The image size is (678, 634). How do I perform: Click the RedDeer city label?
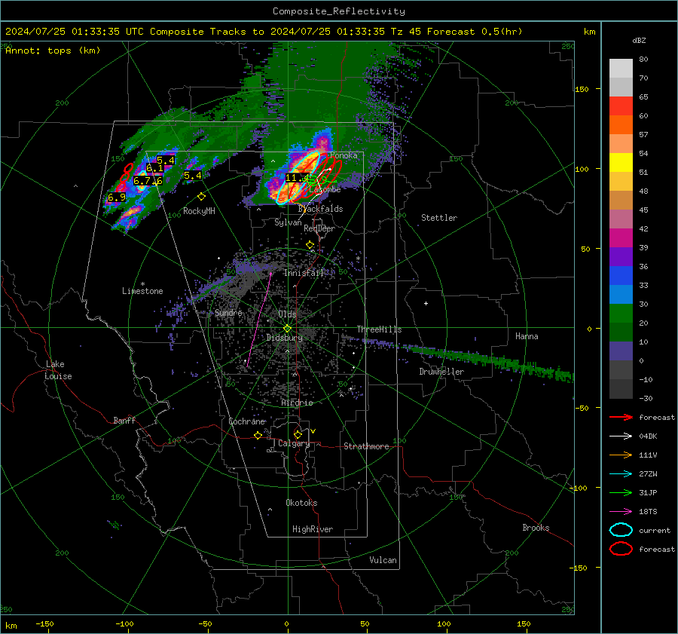[x=319, y=228]
